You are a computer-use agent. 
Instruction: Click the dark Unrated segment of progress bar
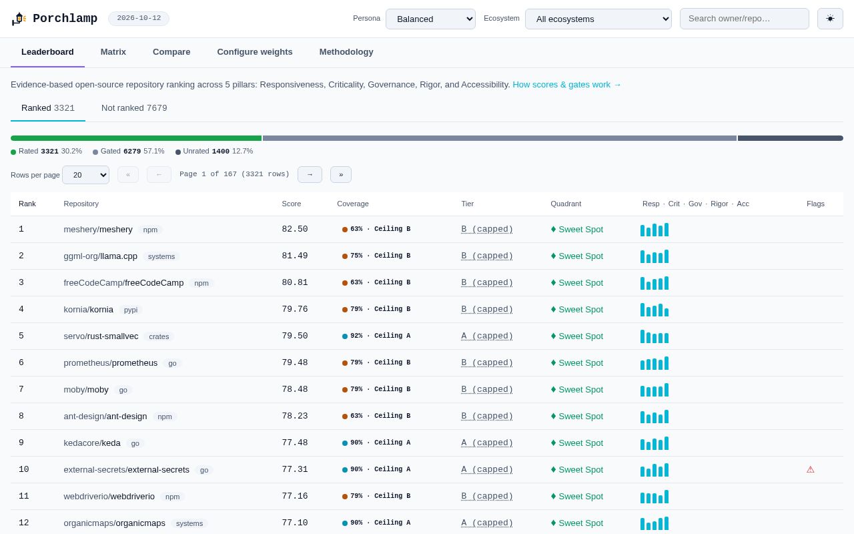click(x=791, y=138)
